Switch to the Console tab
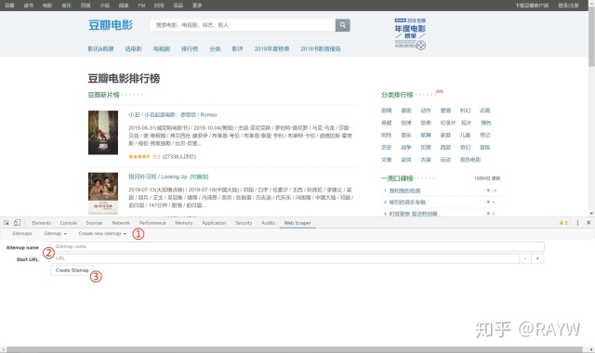This screenshot has height=353, width=595. point(69,223)
